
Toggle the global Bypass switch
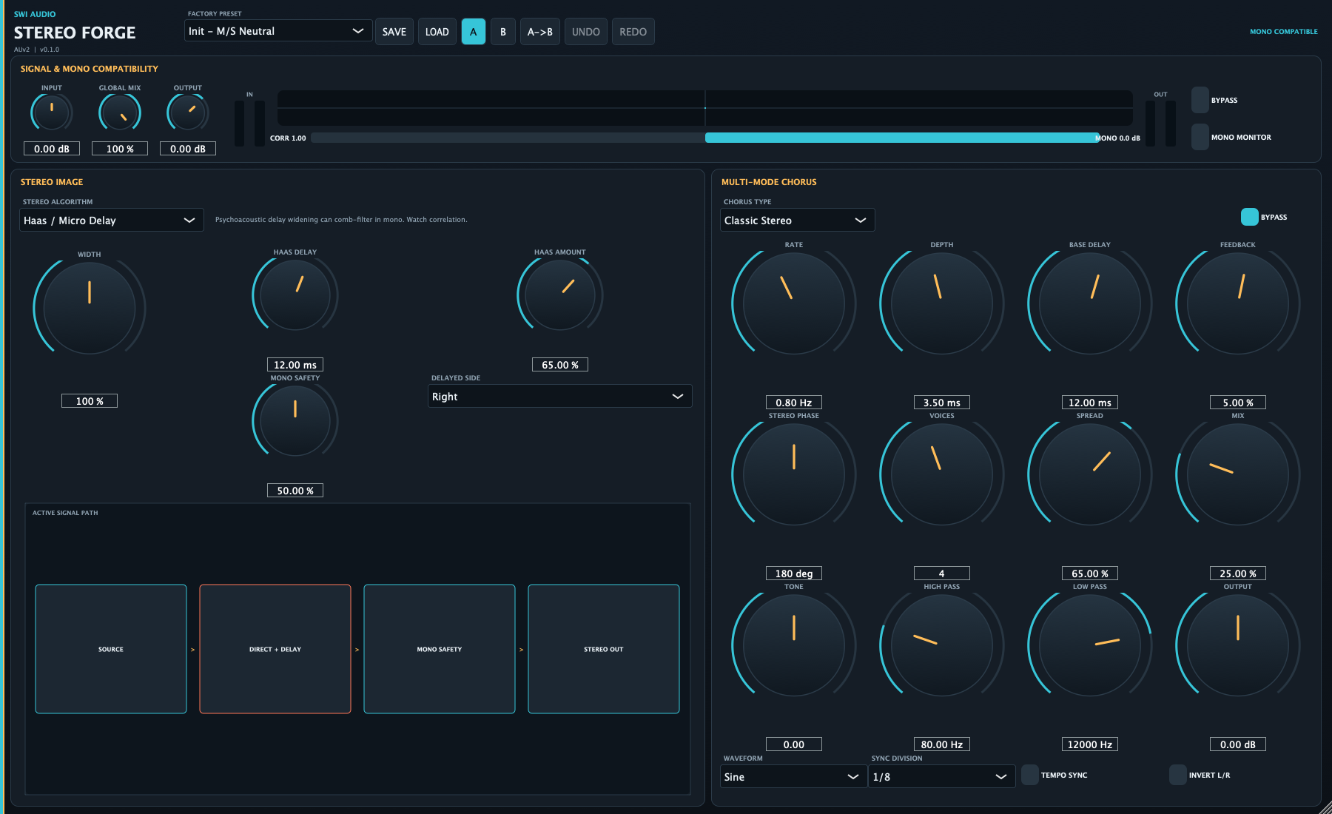point(1200,100)
